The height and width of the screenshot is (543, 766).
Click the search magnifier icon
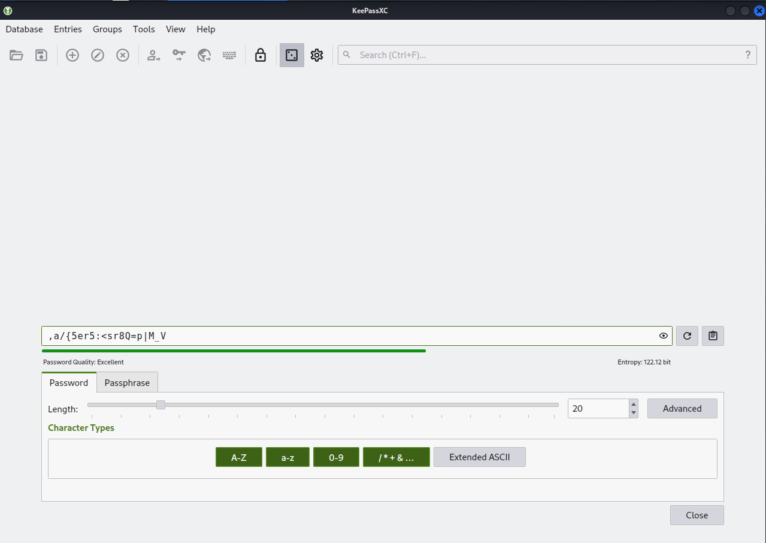point(347,55)
